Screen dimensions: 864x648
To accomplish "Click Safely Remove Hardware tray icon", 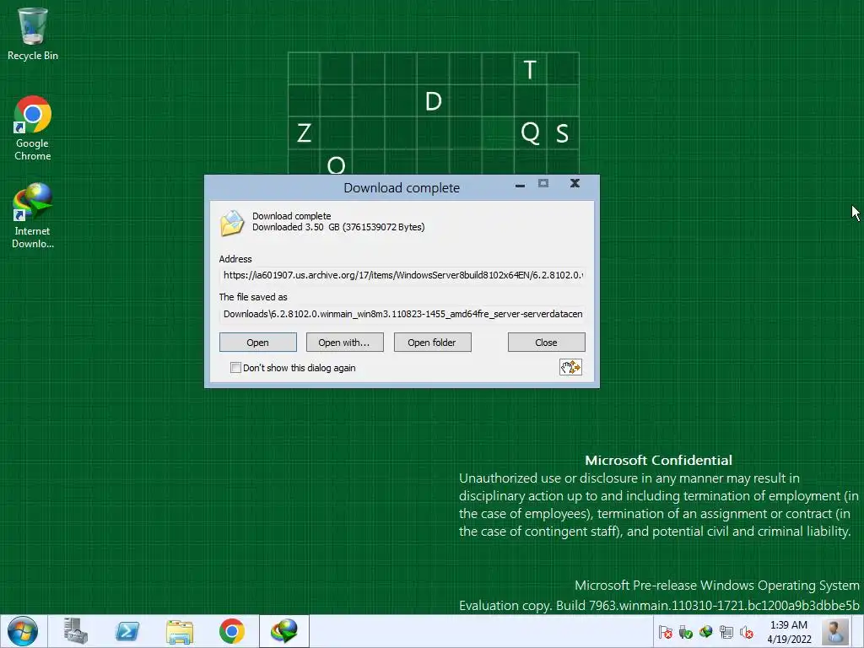I will click(685, 632).
